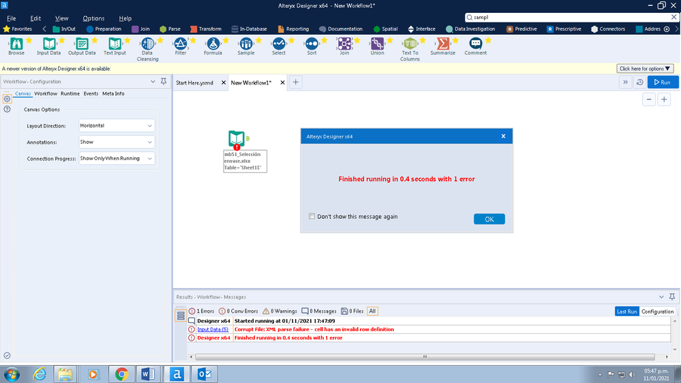The width and height of the screenshot is (681, 383).
Task: Toggle the 1 Errors filter
Action: (202, 311)
